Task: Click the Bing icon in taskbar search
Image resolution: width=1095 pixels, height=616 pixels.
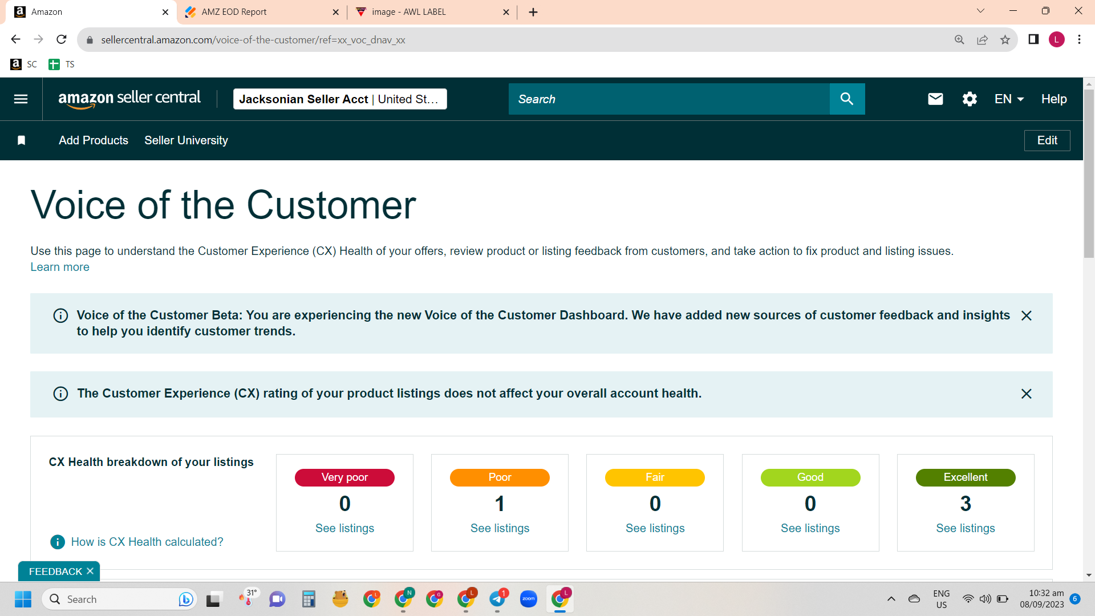Action: 185,599
